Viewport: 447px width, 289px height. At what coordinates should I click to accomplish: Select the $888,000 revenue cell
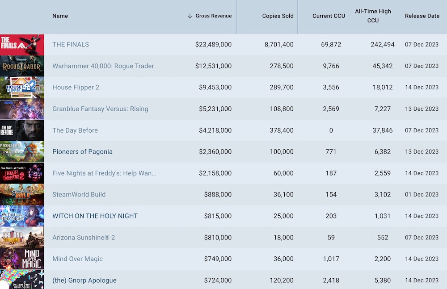pos(218,194)
